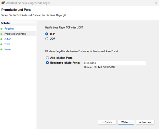Navigate to the Name step
The image size is (159, 129).
pos(7,49)
